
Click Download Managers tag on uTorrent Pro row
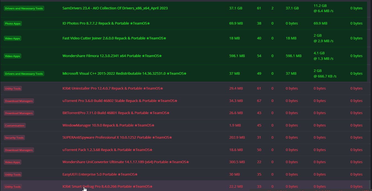click(x=19, y=101)
